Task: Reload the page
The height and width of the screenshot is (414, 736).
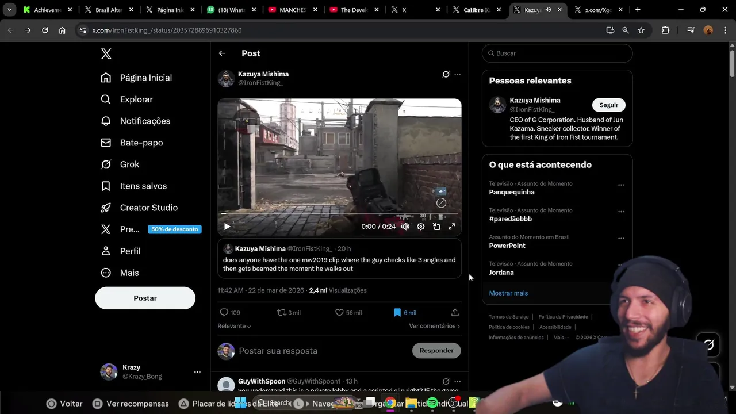Action: pos(45,30)
